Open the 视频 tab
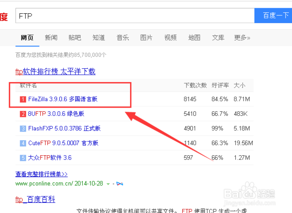The width and height of the screenshot is (292, 213). (x=170, y=38)
